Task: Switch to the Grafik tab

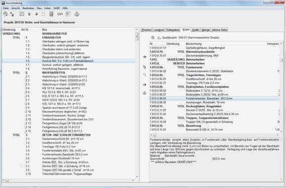Action: [x=196, y=30]
